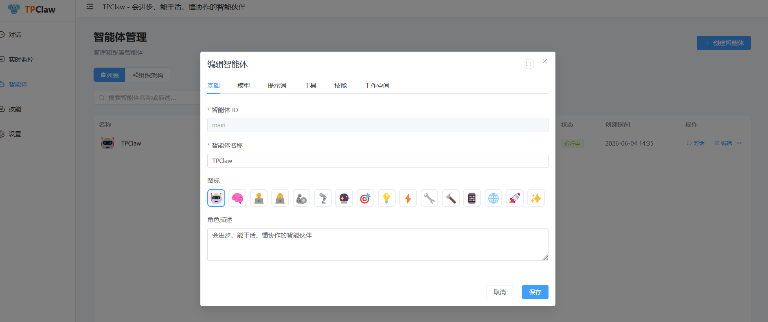Choose the target with dart icon
This screenshot has width=768, height=322.
365,198
